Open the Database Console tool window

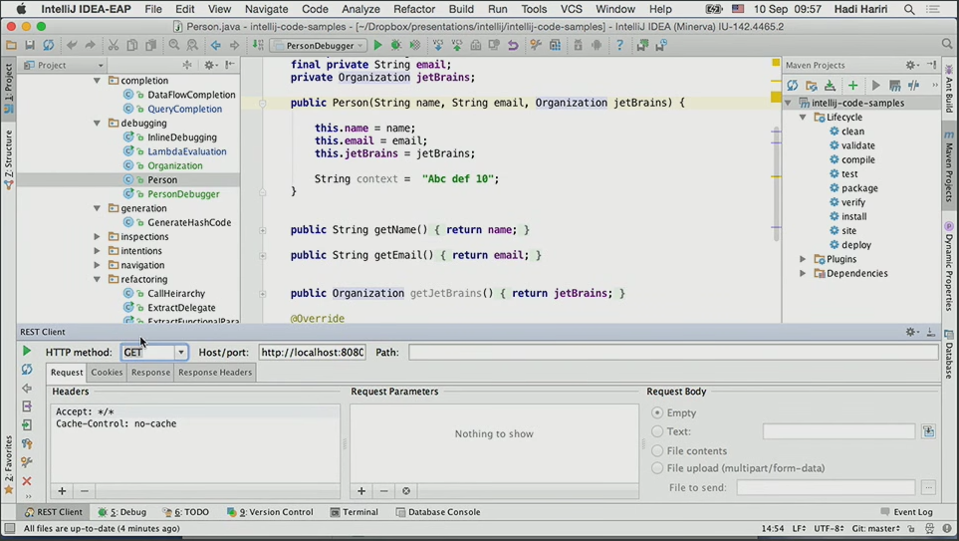pos(438,512)
